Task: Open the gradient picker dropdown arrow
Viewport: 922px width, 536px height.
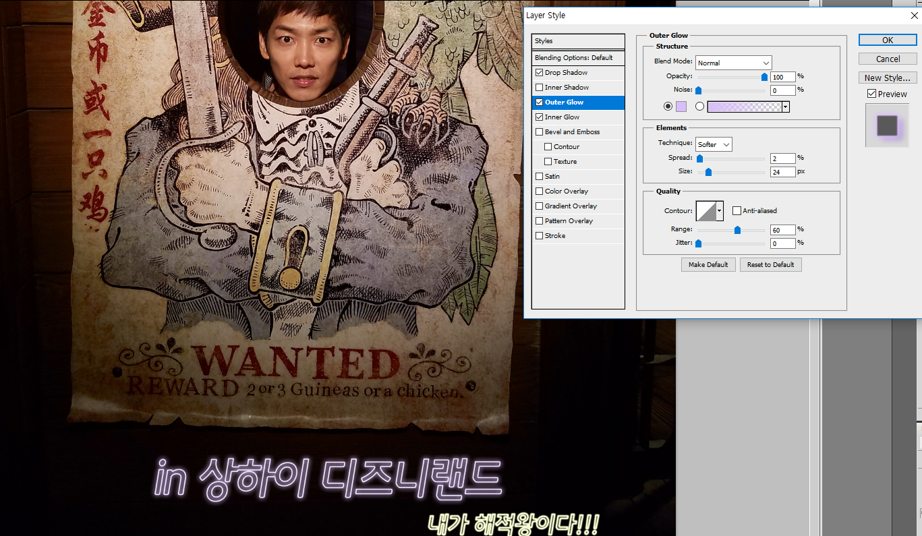Action: coord(786,107)
